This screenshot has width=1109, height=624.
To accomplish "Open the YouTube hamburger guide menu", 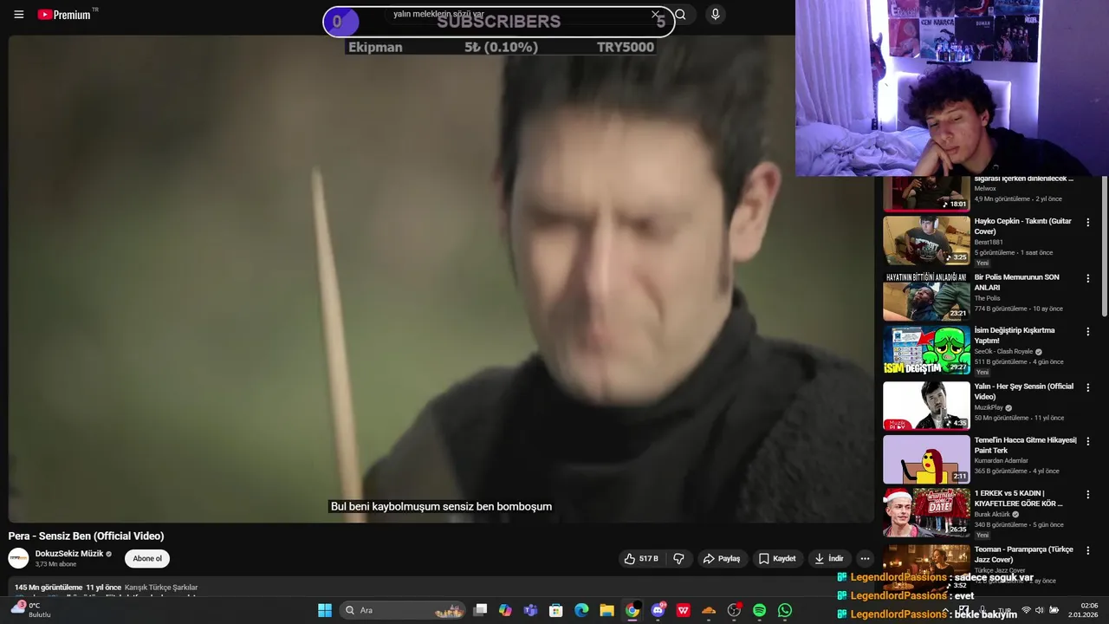I will (19, 15).
